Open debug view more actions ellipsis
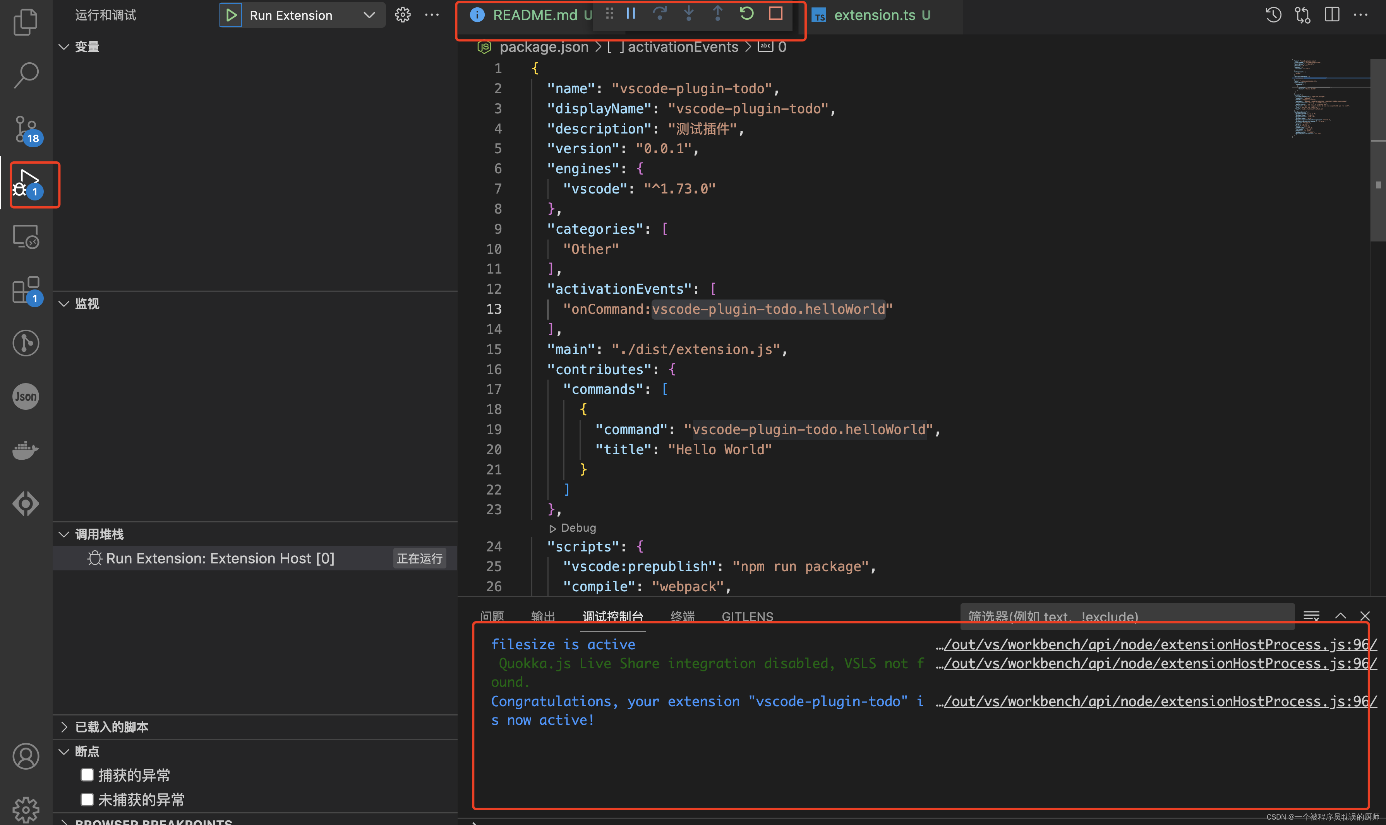This screenshot has height=825, width=1386. [432, 15]
